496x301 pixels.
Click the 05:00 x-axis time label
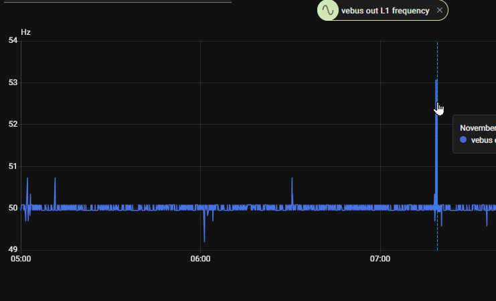pyautogui.click(x=21, y=259)
